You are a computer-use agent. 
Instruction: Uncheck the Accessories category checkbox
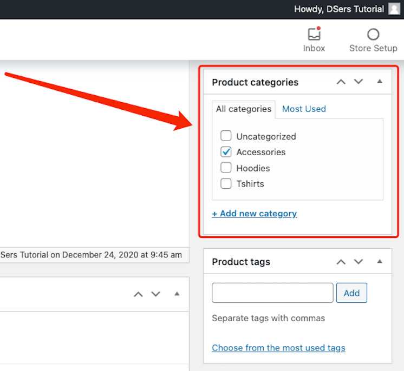(x=226, y=152)
